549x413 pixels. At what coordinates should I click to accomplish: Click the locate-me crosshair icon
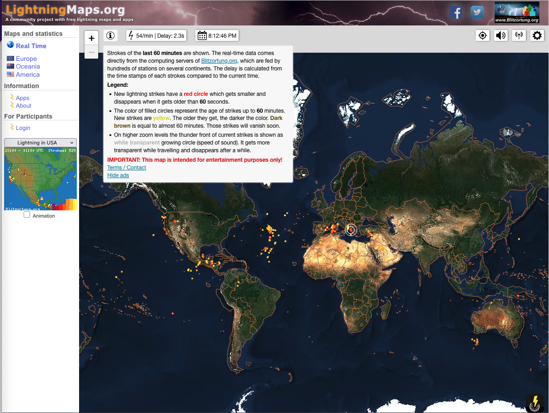483,35
